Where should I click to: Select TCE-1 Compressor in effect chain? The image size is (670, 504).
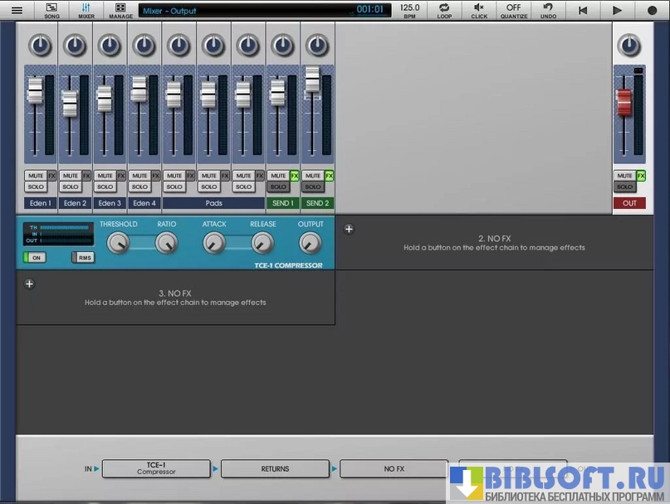(156, 468)
